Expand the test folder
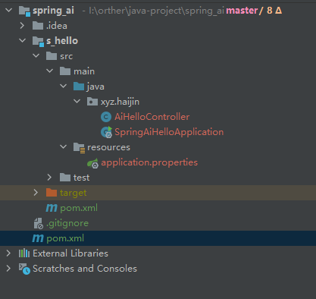The image size is (316, 299). 49,178
